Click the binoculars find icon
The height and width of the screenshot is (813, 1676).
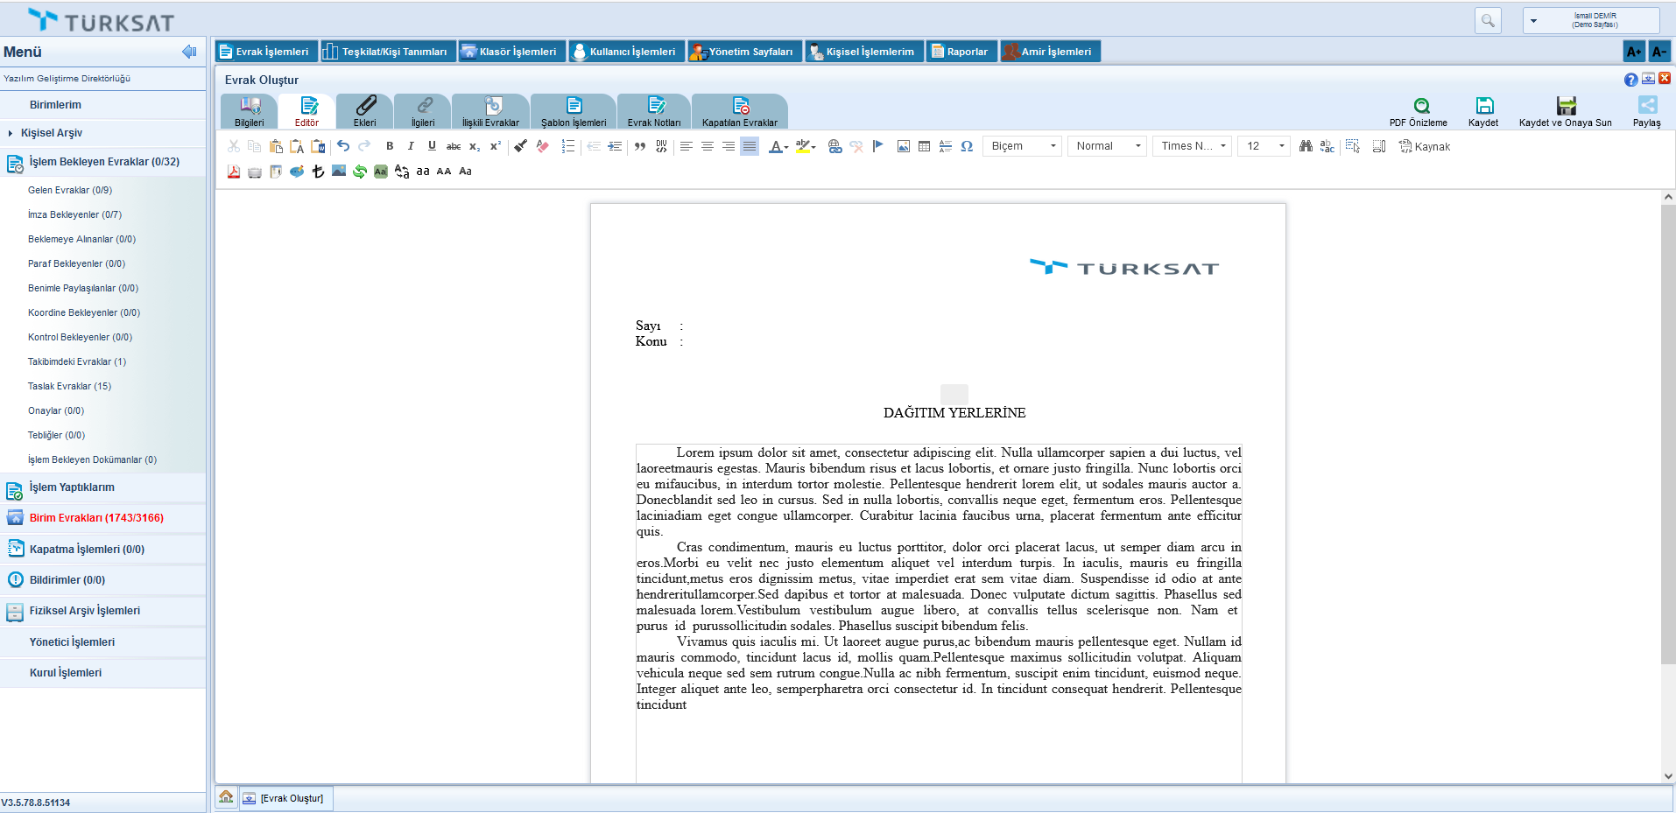(1306, 146)
